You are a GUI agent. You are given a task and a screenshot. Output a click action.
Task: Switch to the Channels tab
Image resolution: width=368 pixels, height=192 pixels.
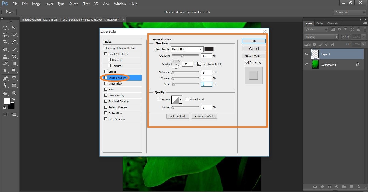(x=333, y=23)
